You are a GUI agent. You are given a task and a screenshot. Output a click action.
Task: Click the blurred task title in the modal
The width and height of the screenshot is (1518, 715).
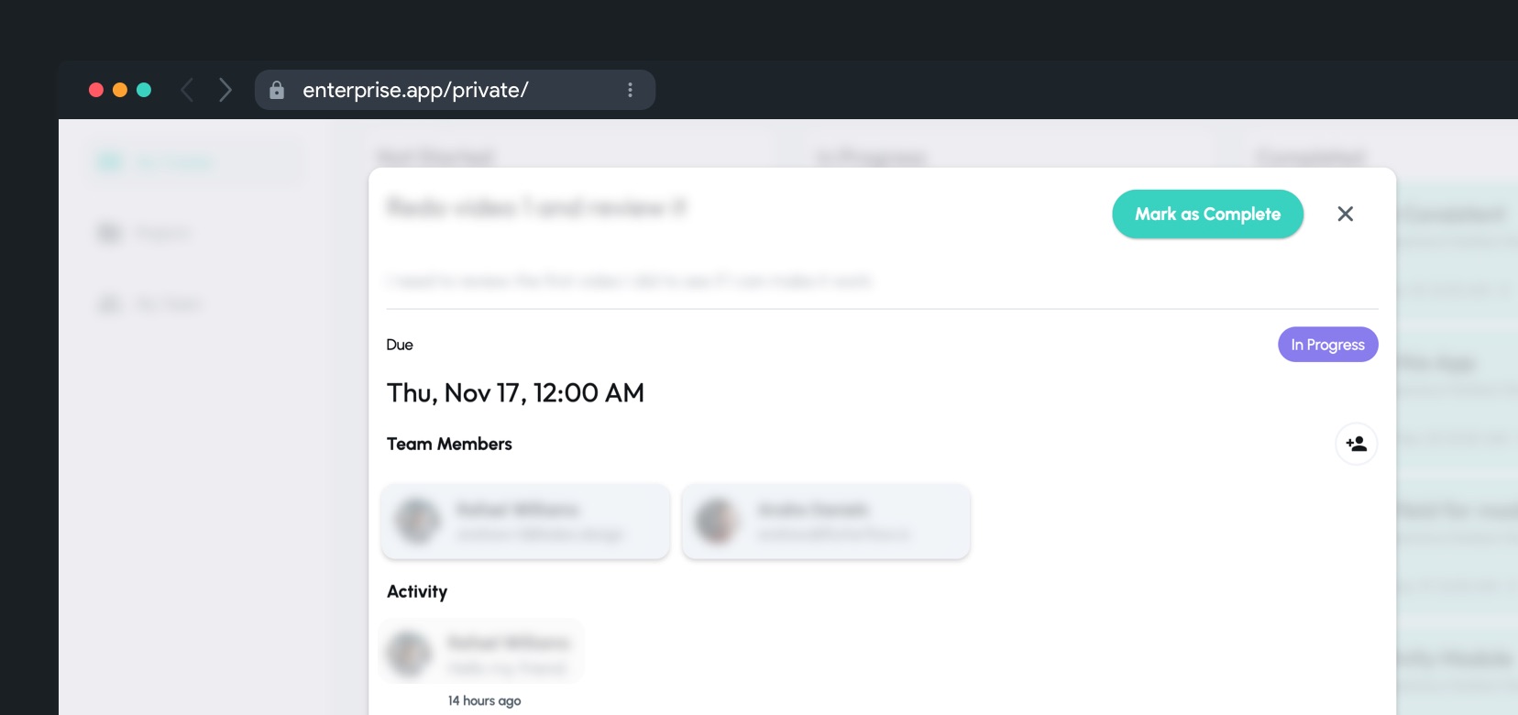click(536, 208)
